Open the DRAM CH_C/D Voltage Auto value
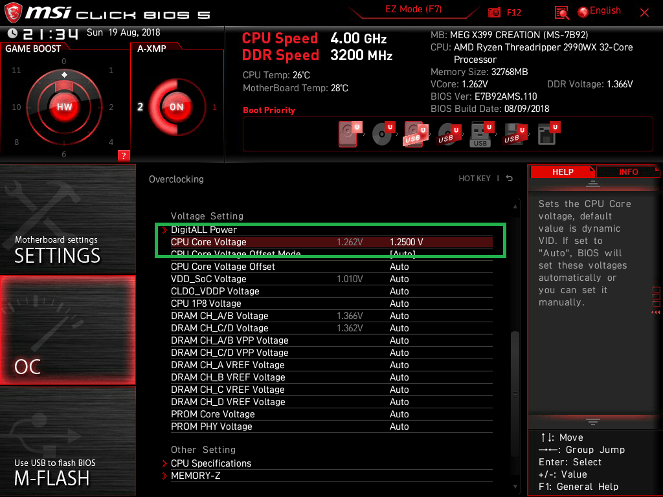Screen dimensions: 663x497 [x=399, y=328]
